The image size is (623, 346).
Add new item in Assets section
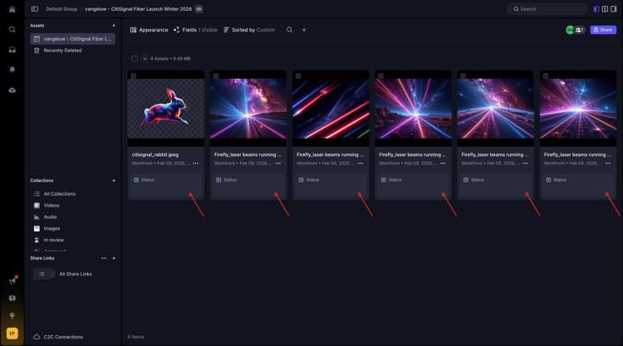click(114, 26)
